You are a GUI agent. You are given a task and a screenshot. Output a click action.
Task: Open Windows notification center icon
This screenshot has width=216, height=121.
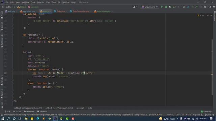click(211, 119)
